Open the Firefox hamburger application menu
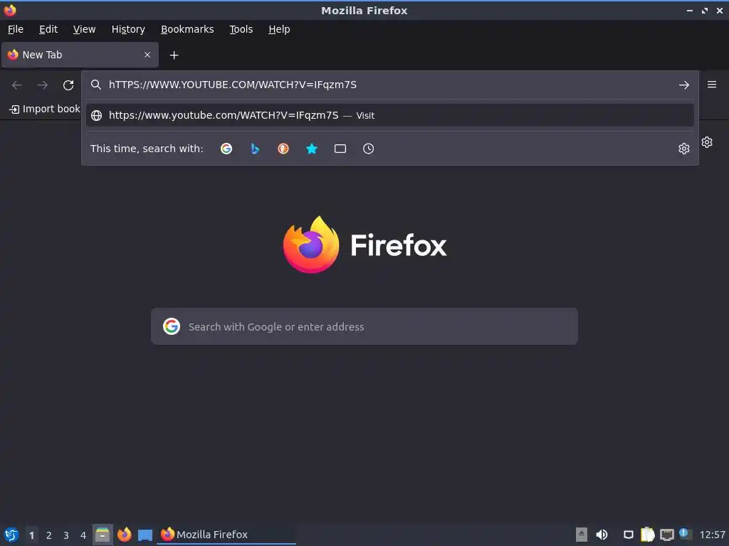Screen dimensions: 729x546 [x=712, y=85]
